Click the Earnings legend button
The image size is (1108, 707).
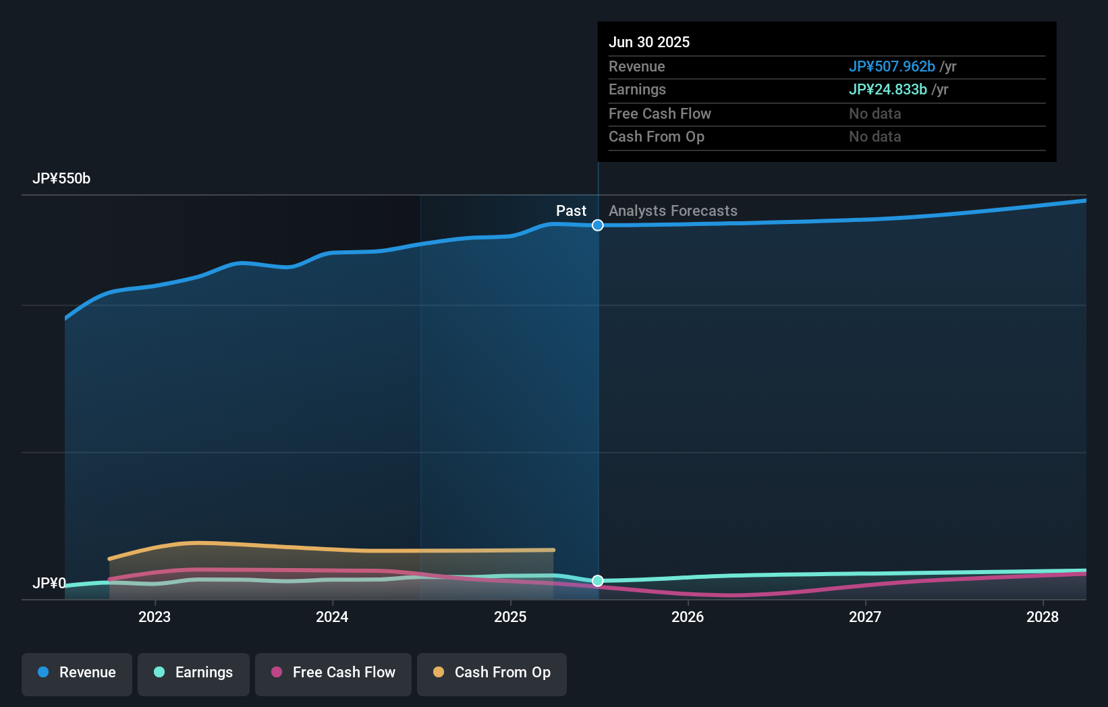tap(194, 673)
